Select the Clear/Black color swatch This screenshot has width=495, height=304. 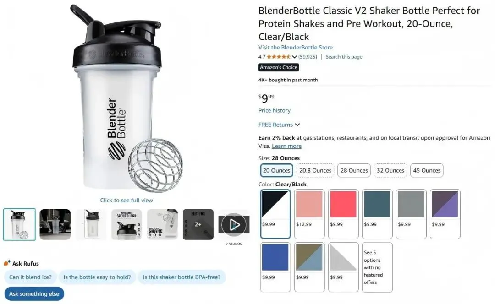click(275, 214)
